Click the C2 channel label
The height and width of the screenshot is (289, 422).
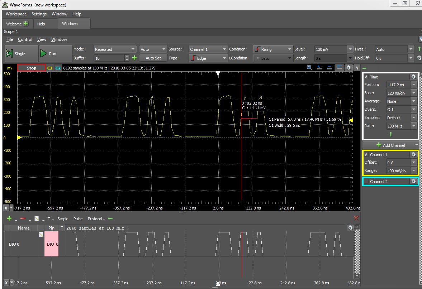point(58,68)
